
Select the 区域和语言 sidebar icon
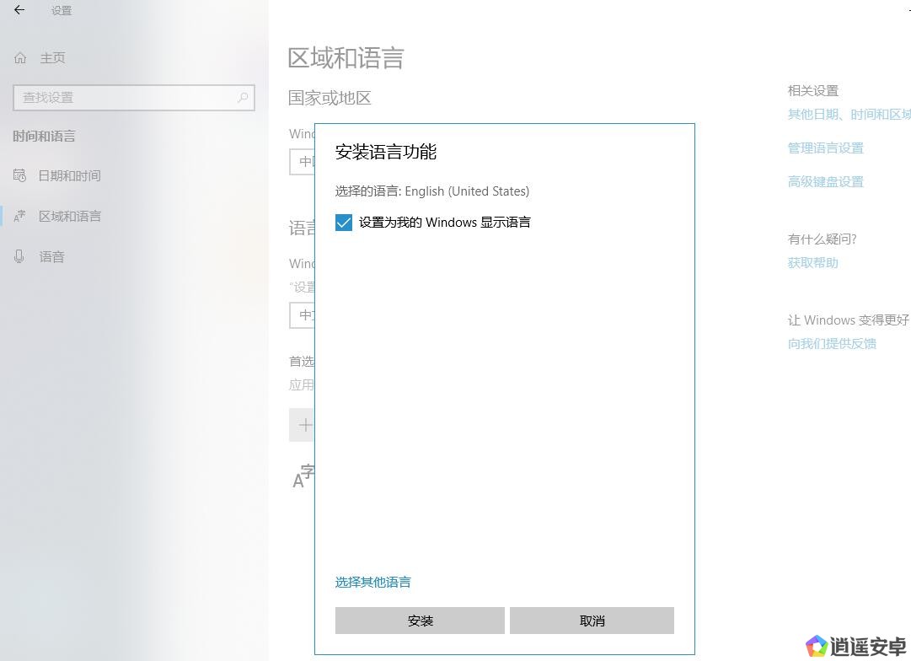pyautogui.click(x=20, y=216)
